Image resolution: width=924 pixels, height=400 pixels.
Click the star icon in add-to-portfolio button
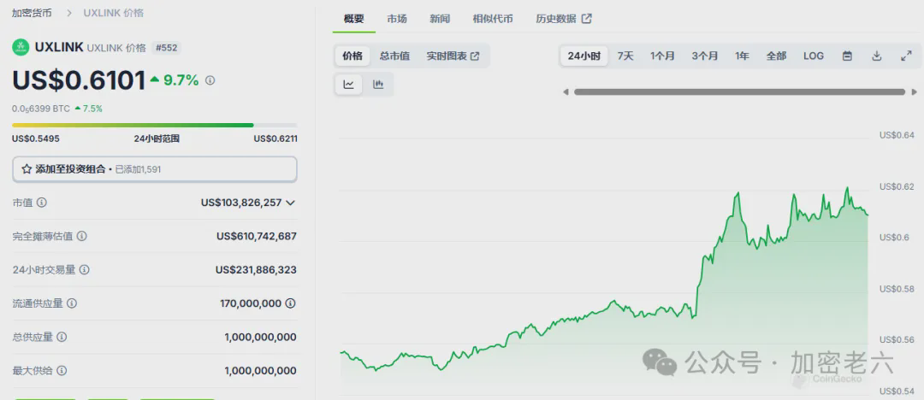tap(27, 169)
